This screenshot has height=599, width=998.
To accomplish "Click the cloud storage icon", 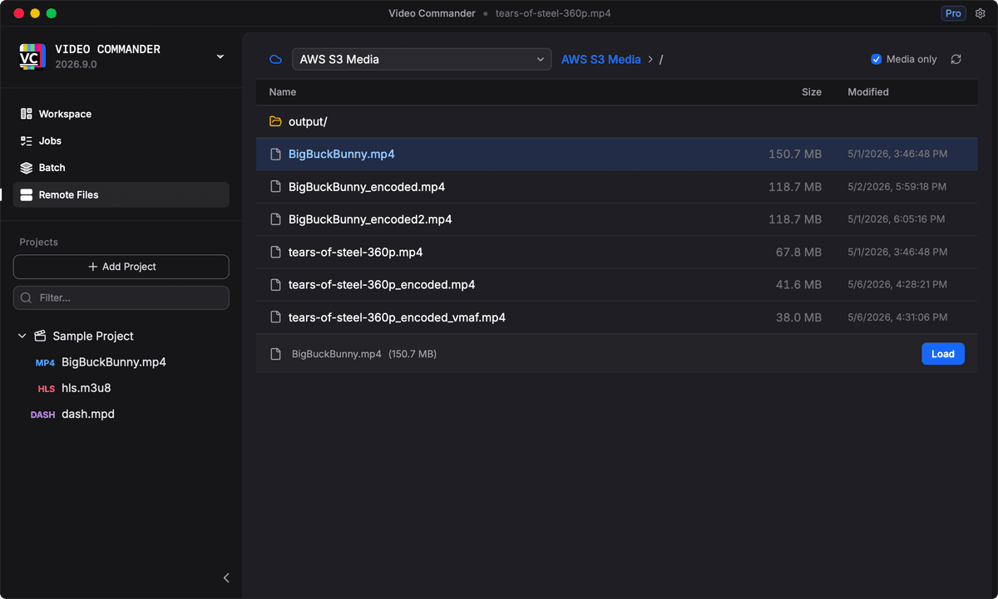I will pyautogui.click(x=276, y=60).
